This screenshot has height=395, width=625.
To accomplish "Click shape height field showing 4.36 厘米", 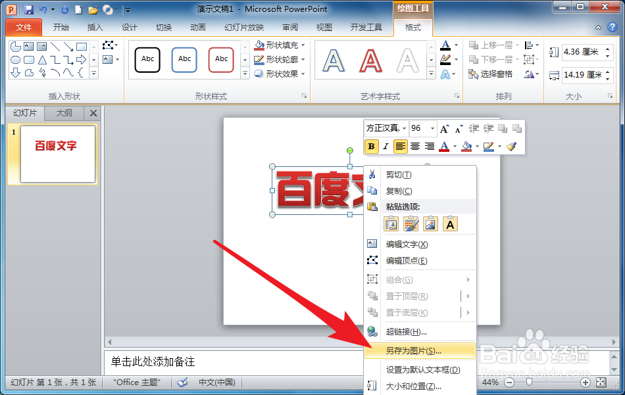I will point(582,52).
